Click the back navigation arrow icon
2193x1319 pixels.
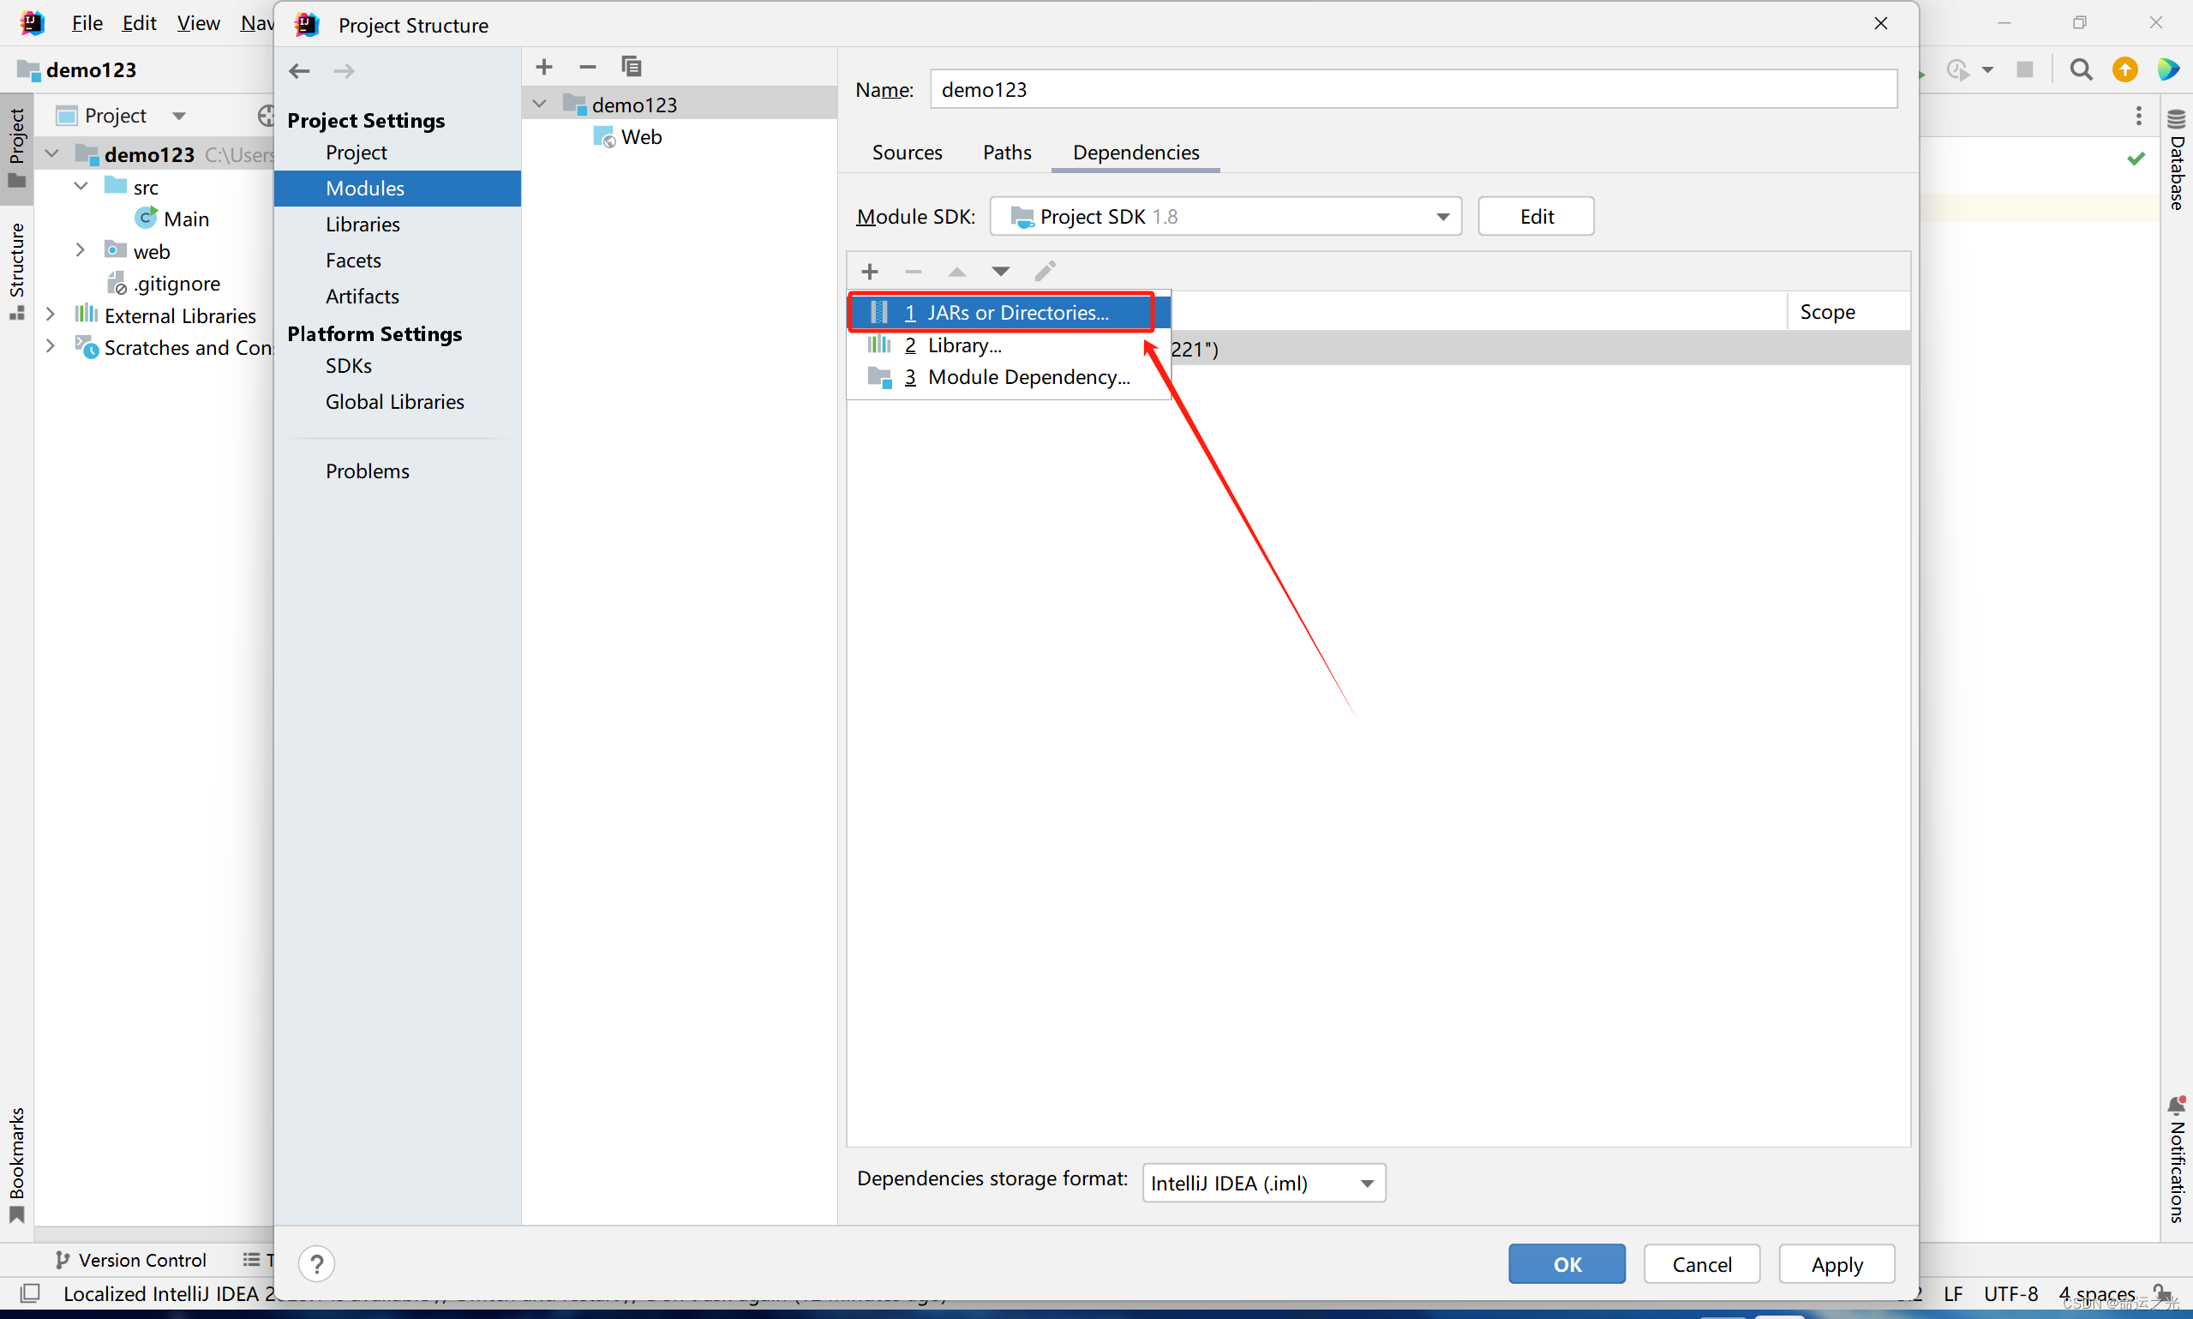301,68
